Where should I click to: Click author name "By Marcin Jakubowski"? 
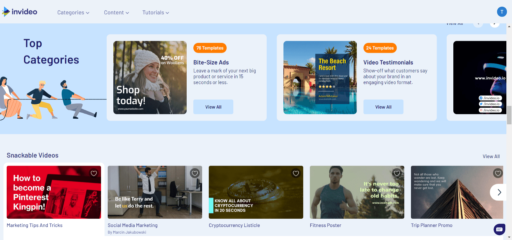[127, 232]
